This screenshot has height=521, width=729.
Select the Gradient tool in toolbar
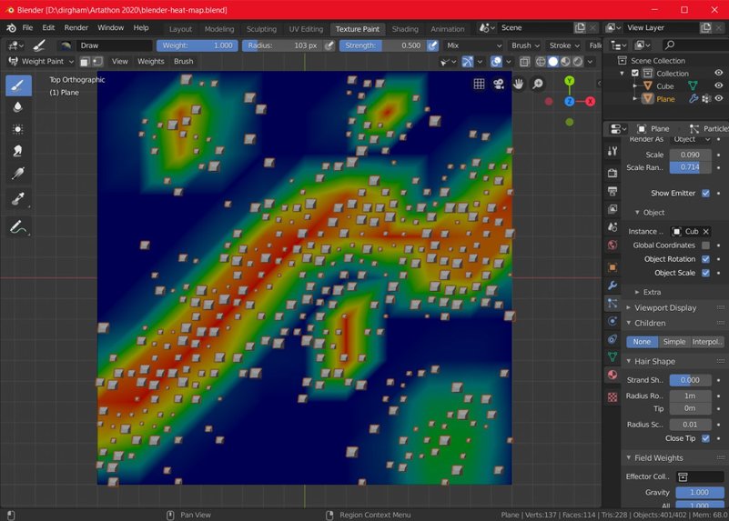[18, 173]
